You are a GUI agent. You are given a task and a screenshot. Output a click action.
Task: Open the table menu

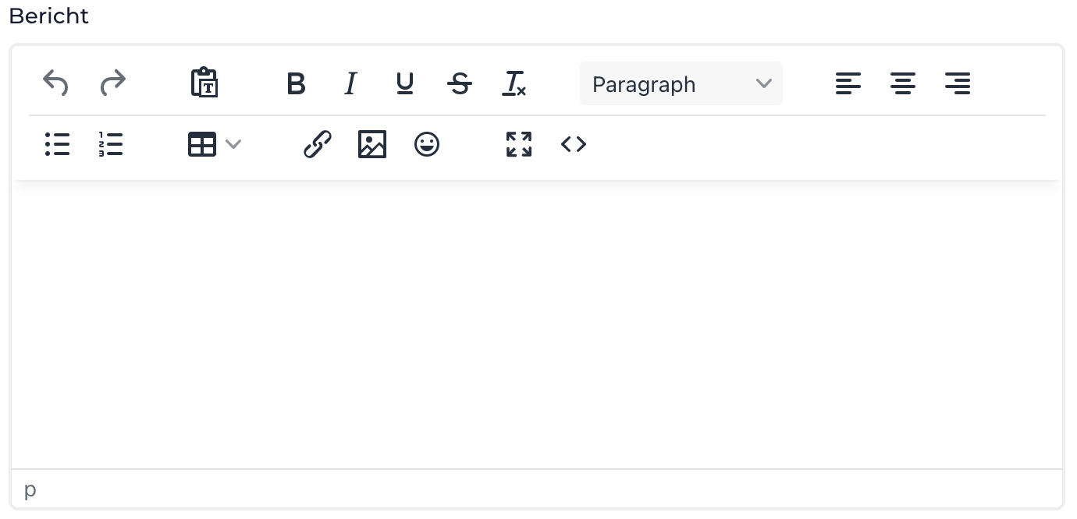(x=203, y=144)
